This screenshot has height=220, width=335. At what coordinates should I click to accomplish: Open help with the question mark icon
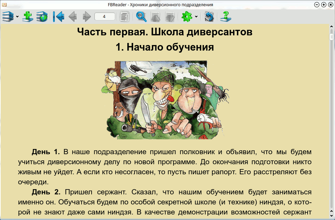tap(226, 16)
